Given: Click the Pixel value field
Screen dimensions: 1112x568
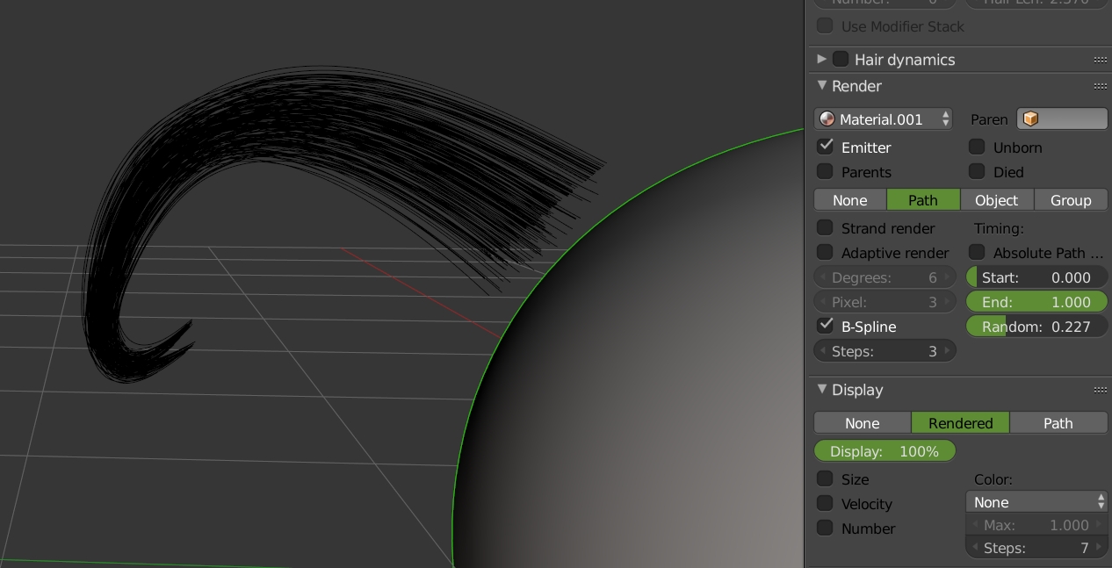Looking at the screenshot, I should pos(885,302).
